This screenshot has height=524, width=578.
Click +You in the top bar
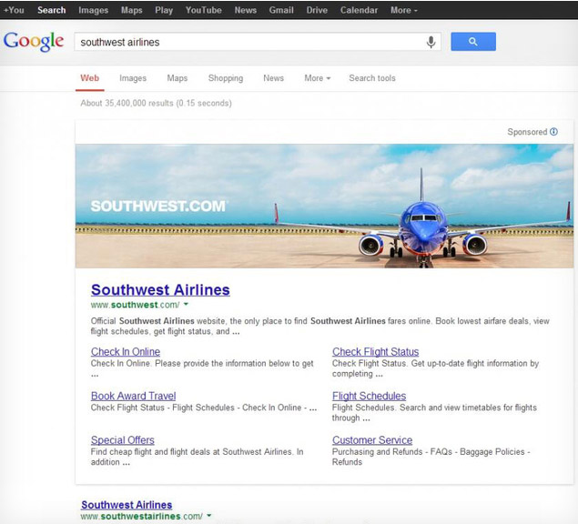coord(14,10)
